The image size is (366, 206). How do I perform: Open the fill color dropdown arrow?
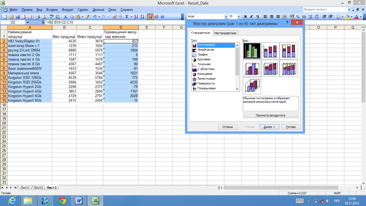tap(352, 17)
